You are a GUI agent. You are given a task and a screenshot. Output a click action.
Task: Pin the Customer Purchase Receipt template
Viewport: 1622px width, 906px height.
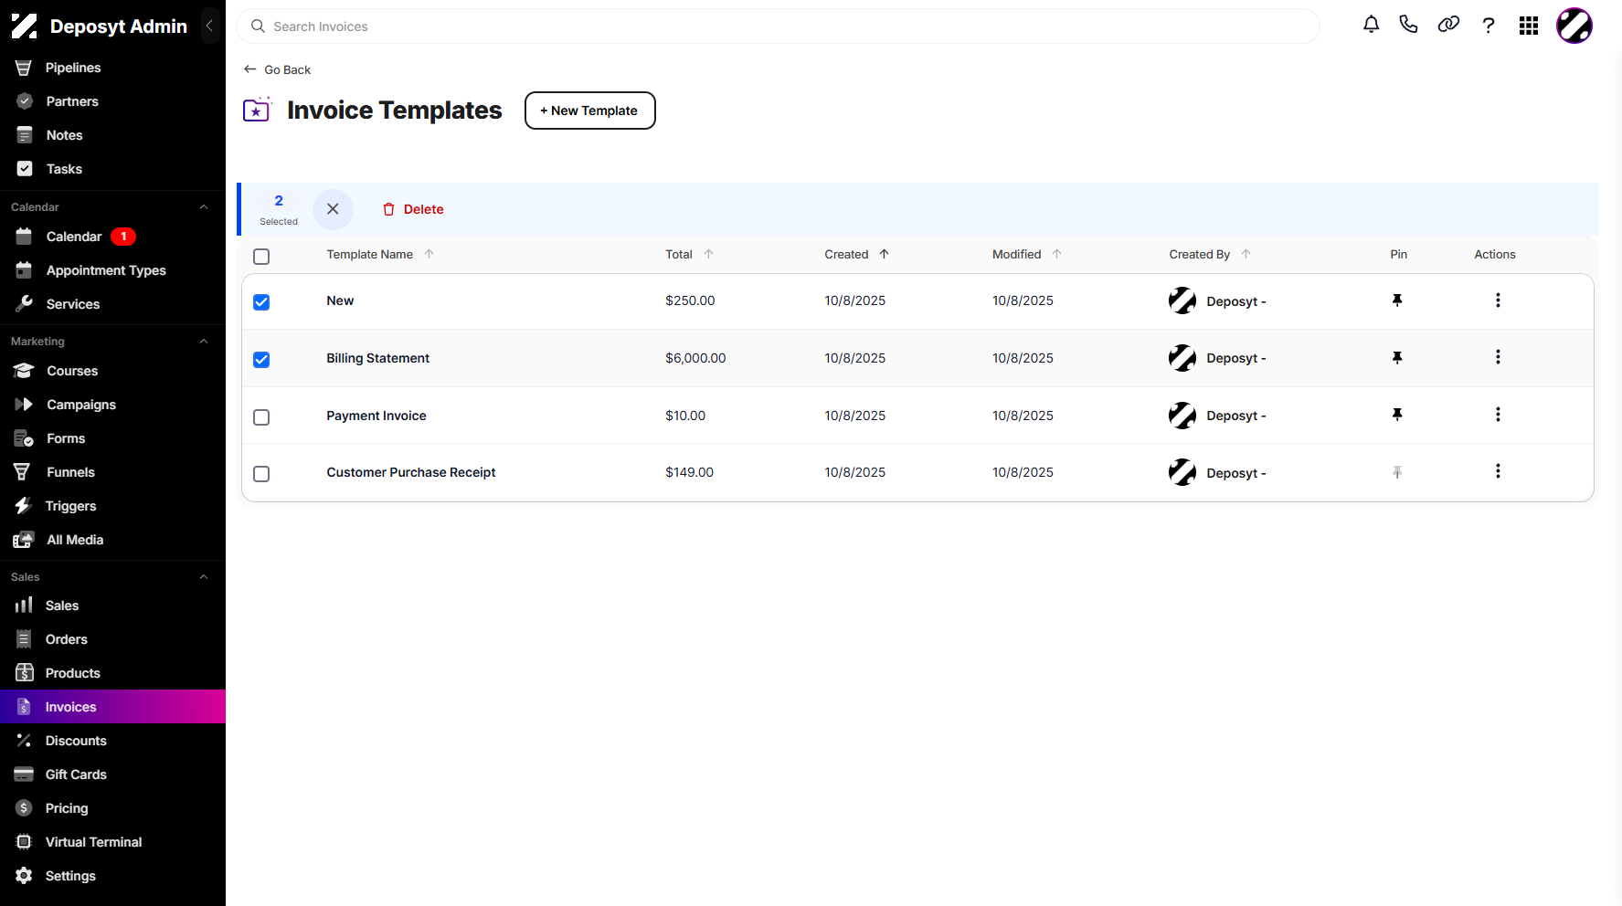[1397, 472]
